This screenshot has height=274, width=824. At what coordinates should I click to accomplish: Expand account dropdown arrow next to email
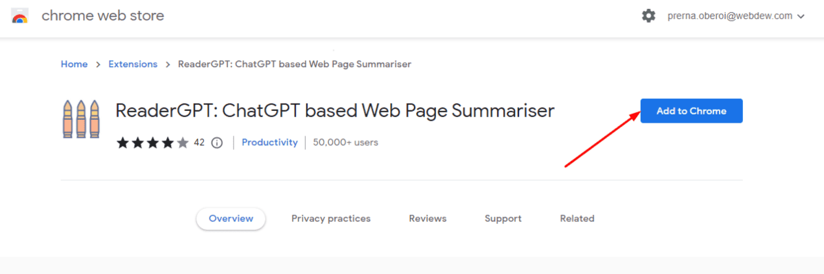tap(801, 16)
